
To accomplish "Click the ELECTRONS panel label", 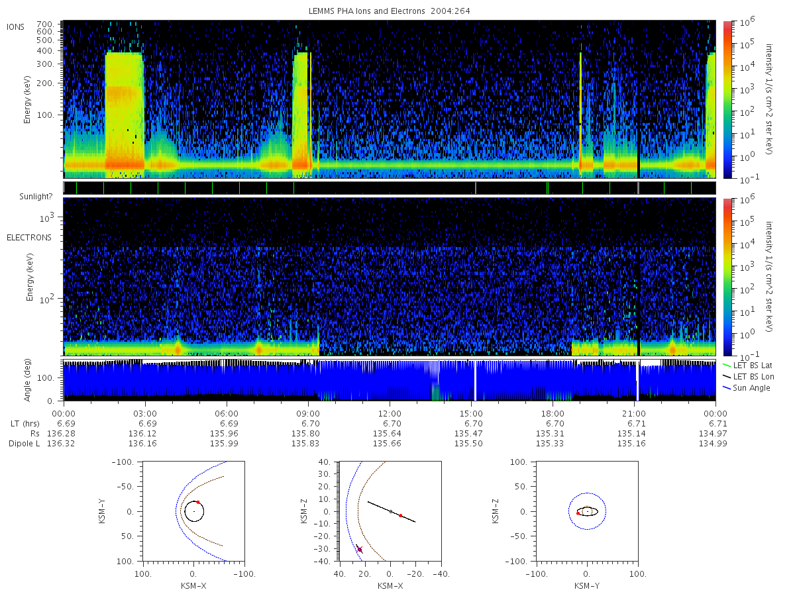I will (x=29, y=237).
